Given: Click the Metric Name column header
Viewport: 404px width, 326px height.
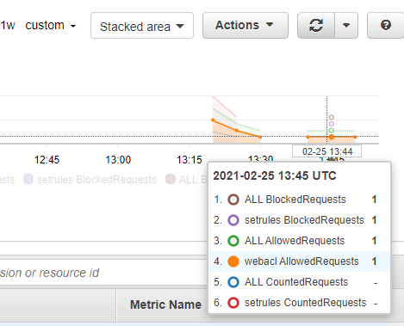Looking at the screenshot, I should (x=165, y=304).
